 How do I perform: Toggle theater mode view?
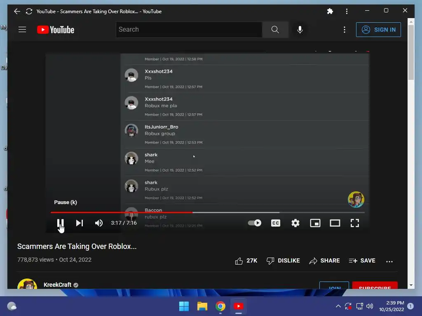[x=335, y=223]
